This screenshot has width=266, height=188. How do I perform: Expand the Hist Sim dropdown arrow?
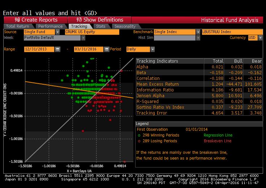coord(198,38)
